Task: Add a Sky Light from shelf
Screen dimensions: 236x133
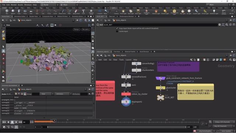Action: [x=183, y=11]
